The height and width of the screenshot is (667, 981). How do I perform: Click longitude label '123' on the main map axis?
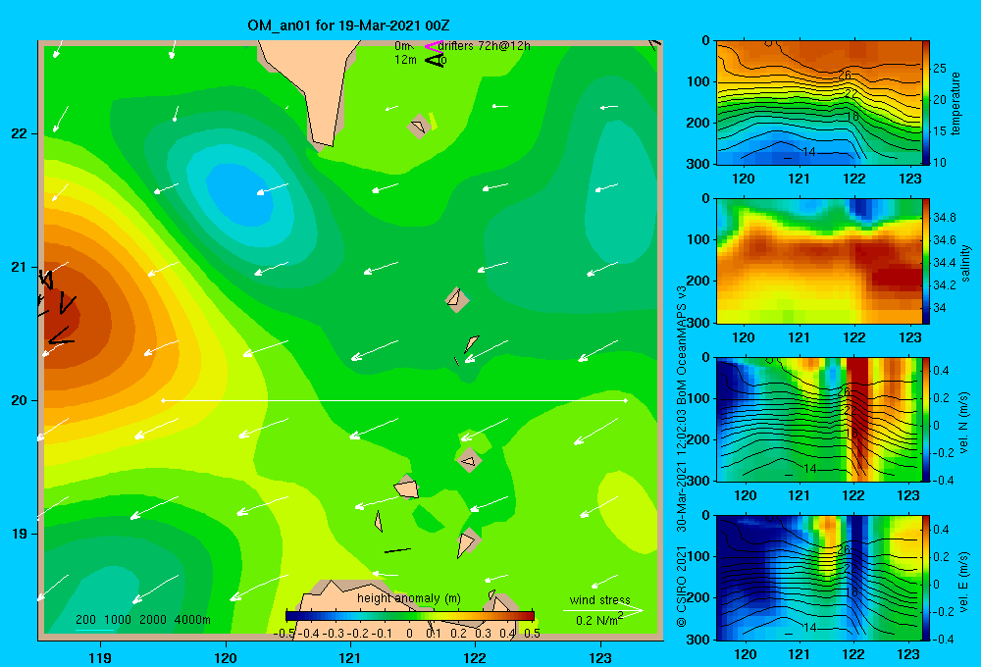click(600, 657)
